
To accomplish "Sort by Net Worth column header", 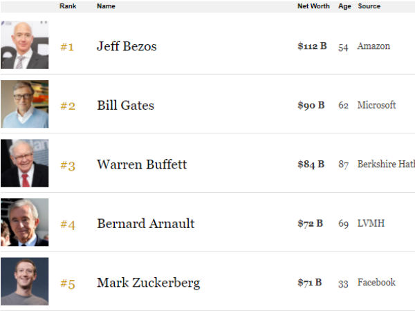I will [313, 6].
